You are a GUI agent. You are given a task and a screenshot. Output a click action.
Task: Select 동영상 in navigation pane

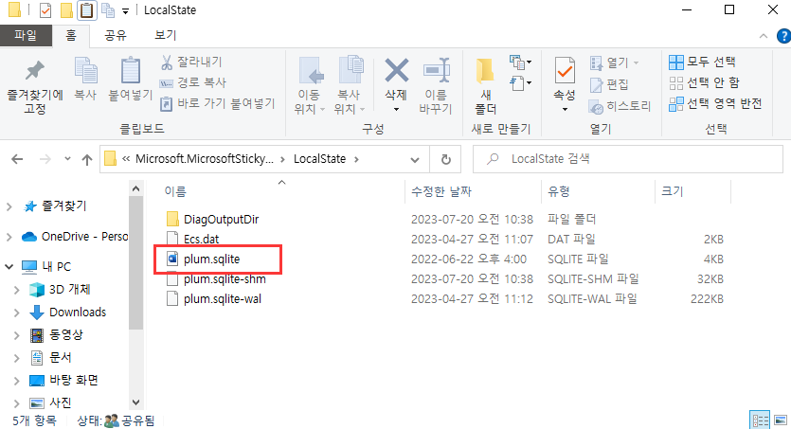click(x=65, y=334)
